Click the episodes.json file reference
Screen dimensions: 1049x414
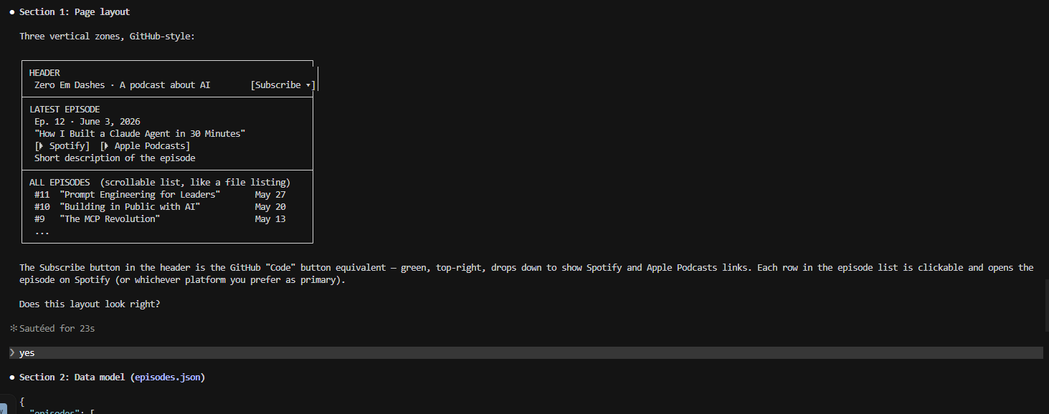coord(167,377)
